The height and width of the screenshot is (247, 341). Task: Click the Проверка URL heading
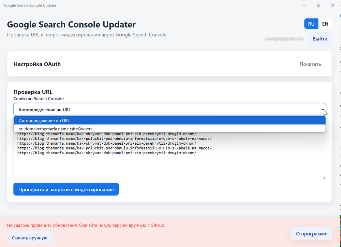pos(33,92)
